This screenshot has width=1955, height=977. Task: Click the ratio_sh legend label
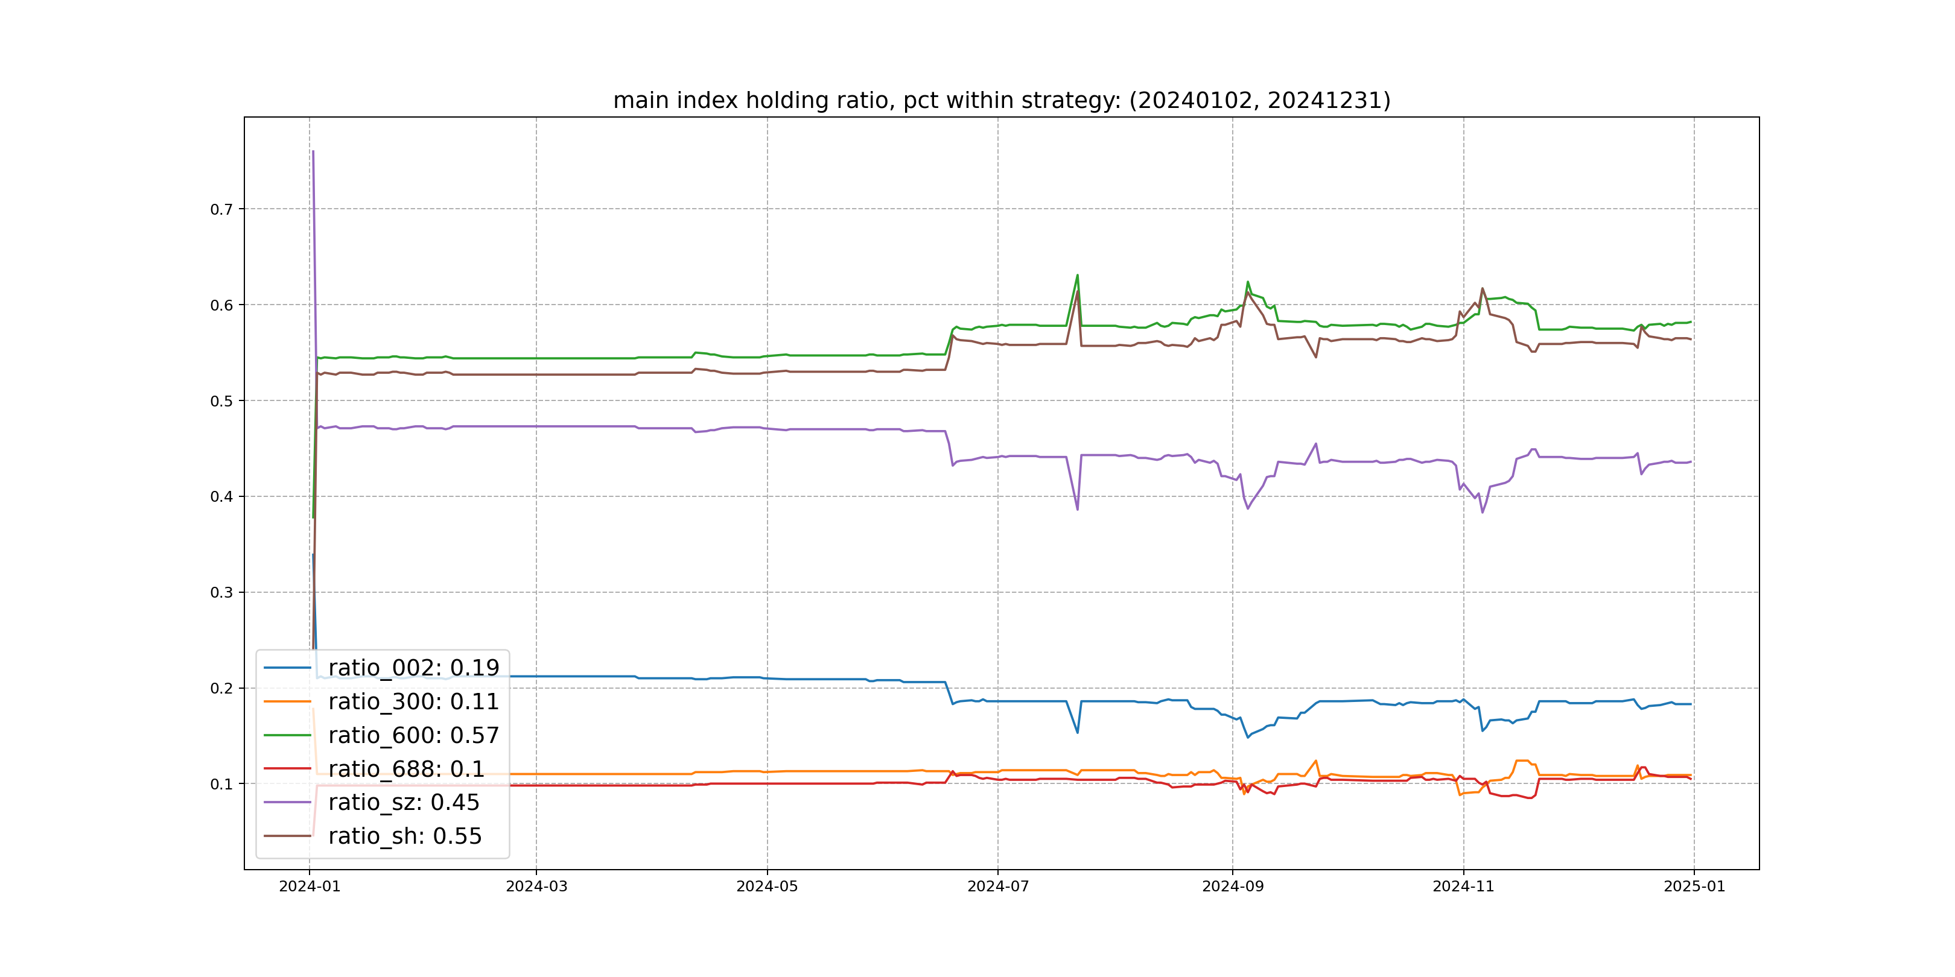click(x=404, y=836)
